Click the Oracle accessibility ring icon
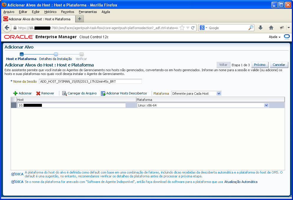This screenshot has width=293, height=200. click(287, 37)
